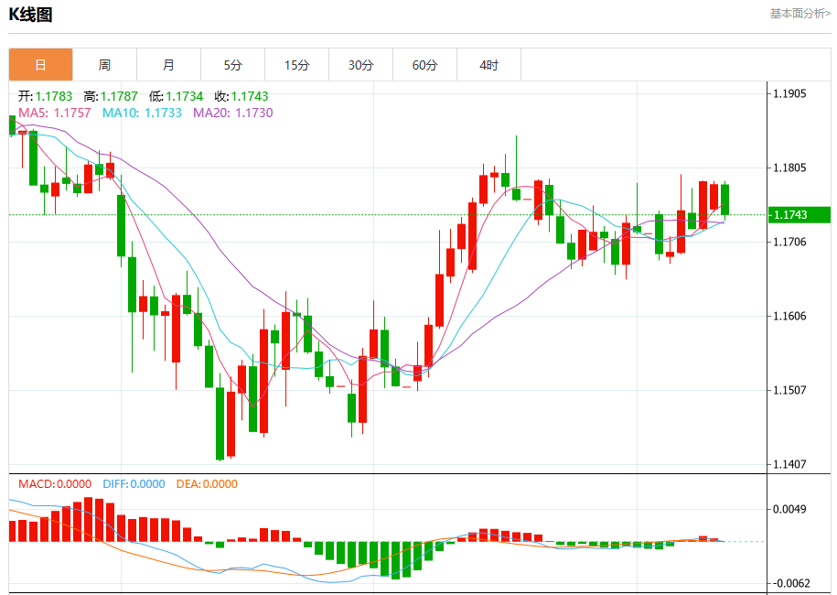Click the MA10 indicator label
837x595 pixels.
(x=142, y=113)
